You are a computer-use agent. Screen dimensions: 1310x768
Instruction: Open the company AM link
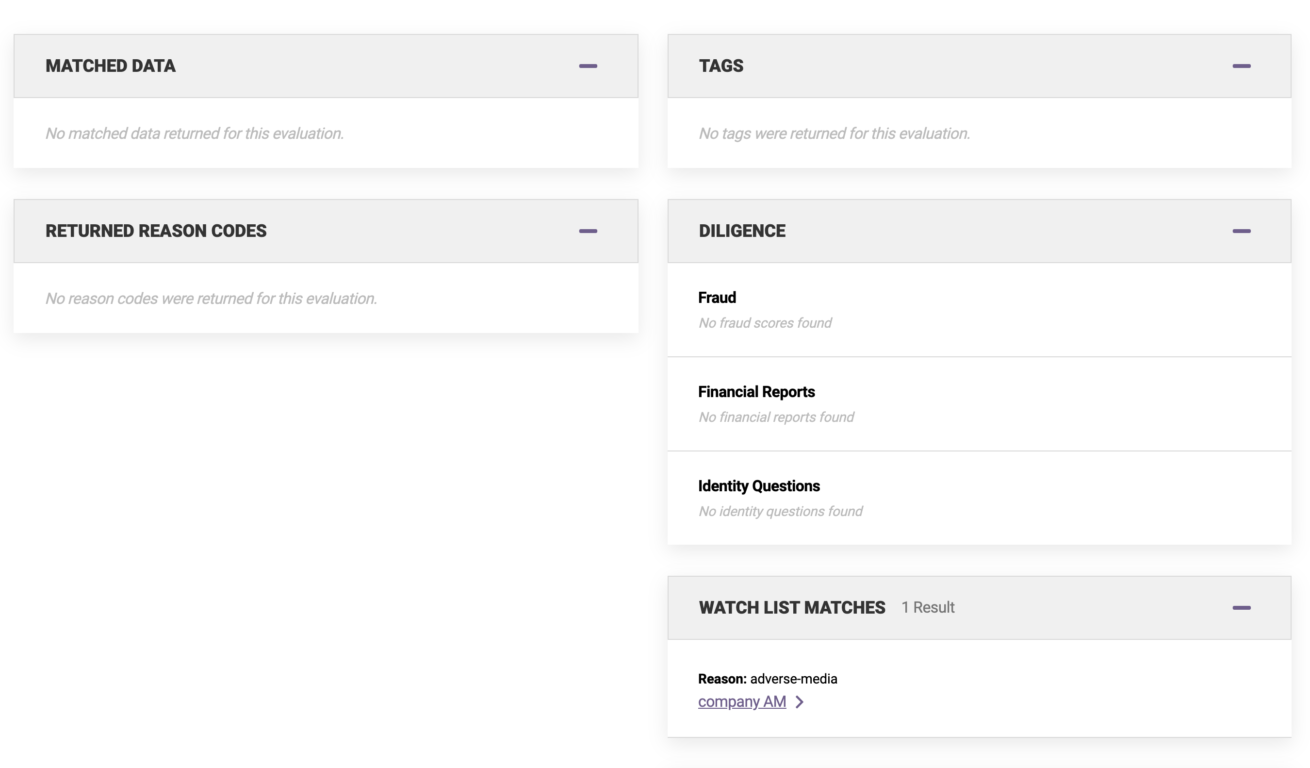[742, 701]
